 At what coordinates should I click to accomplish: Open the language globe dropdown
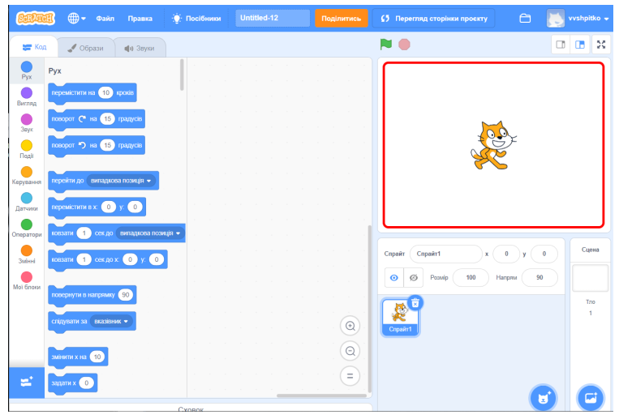pyautogui.click(x=77, y=18)
